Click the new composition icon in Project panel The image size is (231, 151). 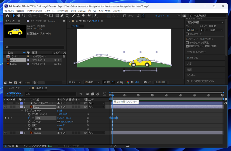15,83
